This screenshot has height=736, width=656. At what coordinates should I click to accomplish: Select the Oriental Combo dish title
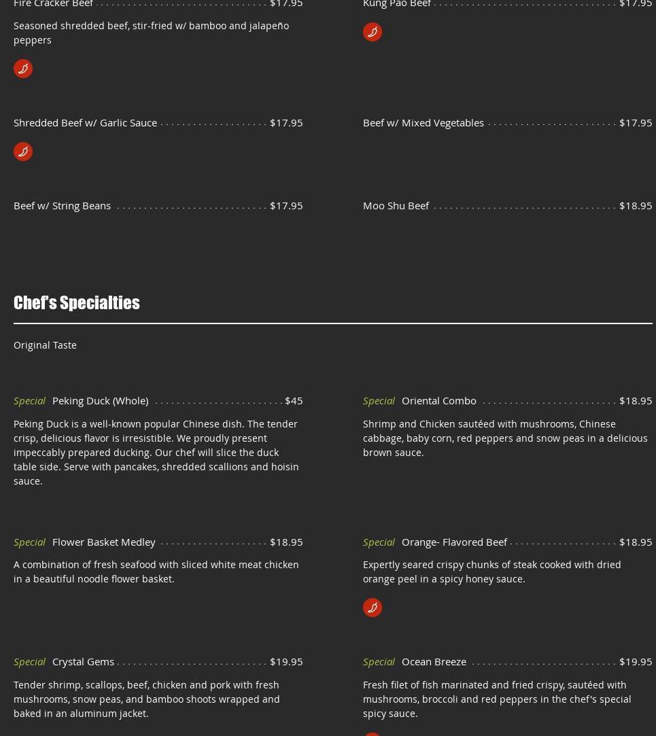pos(439,401)
